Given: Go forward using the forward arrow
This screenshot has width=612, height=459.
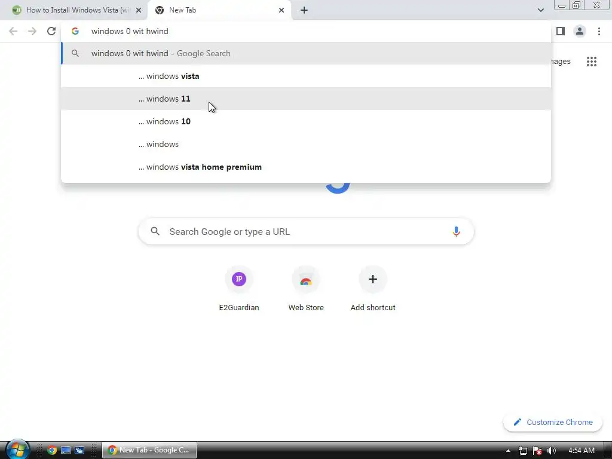Looking at the screenshot, I should [x=32, y=31].
